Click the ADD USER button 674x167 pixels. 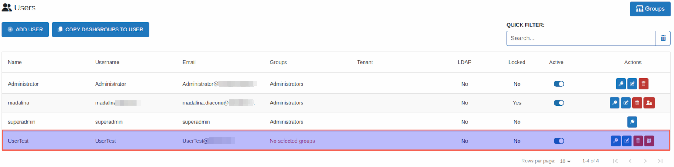[25, 29]
